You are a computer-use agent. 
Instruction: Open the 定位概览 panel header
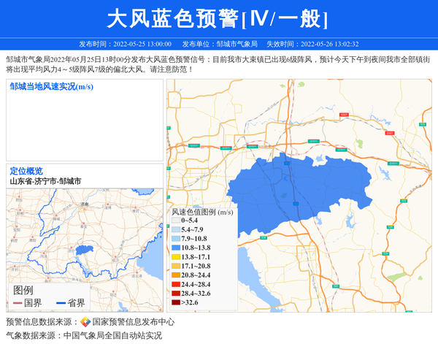click(26, 171)
